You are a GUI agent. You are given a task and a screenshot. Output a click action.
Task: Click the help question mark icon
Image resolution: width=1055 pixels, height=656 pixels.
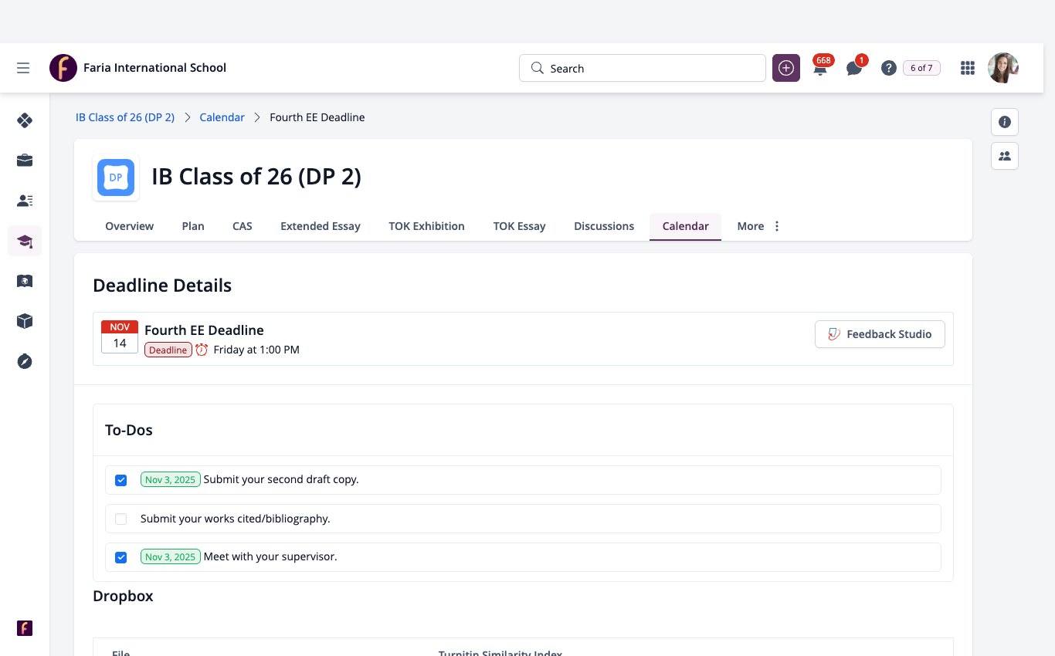[x=889, y=68]
